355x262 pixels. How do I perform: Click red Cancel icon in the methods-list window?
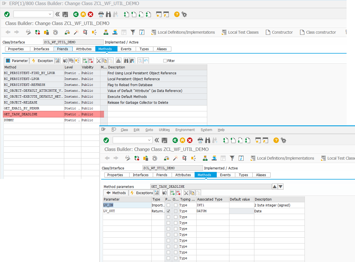91,14
